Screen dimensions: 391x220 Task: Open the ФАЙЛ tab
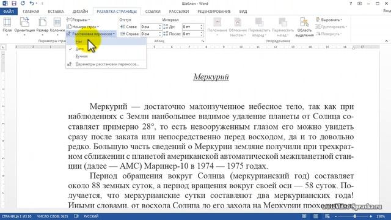pos(9,12)
